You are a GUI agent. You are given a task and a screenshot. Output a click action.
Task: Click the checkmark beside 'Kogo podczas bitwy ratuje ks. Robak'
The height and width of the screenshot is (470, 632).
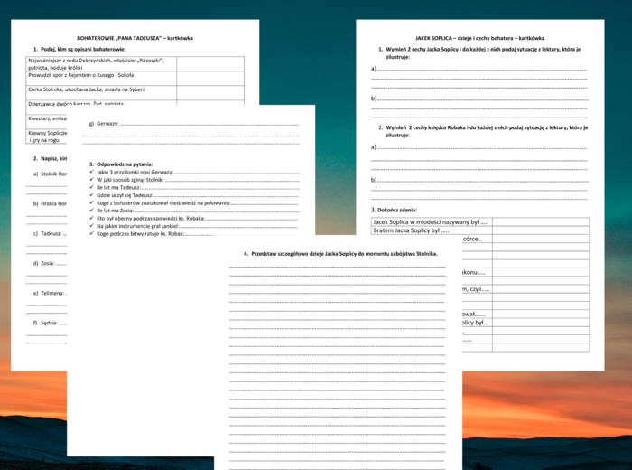coord(92,233)
